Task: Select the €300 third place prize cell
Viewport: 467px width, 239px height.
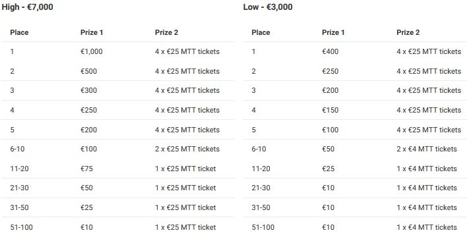Action: pyautogui.click(x=88, y=90)
